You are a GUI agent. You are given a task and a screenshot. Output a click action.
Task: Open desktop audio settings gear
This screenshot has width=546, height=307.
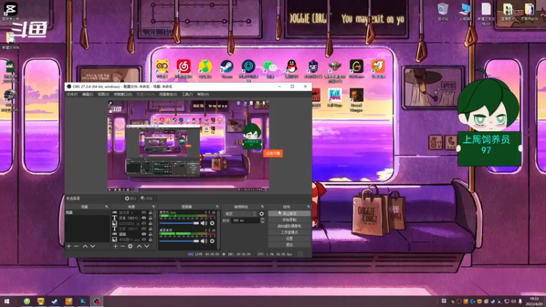click(212, 242)
